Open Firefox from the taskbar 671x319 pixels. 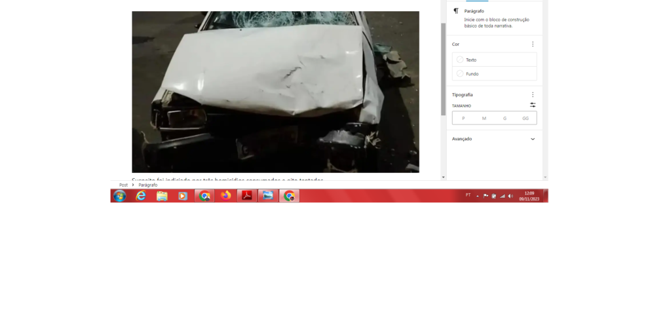click(x=226, y=196)
